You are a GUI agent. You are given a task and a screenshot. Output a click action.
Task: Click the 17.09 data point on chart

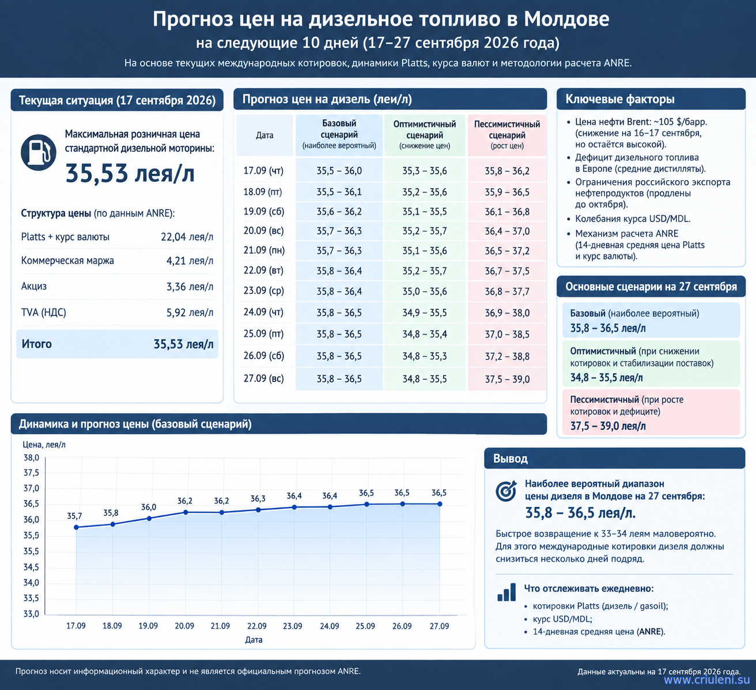(x=76, y=527)
